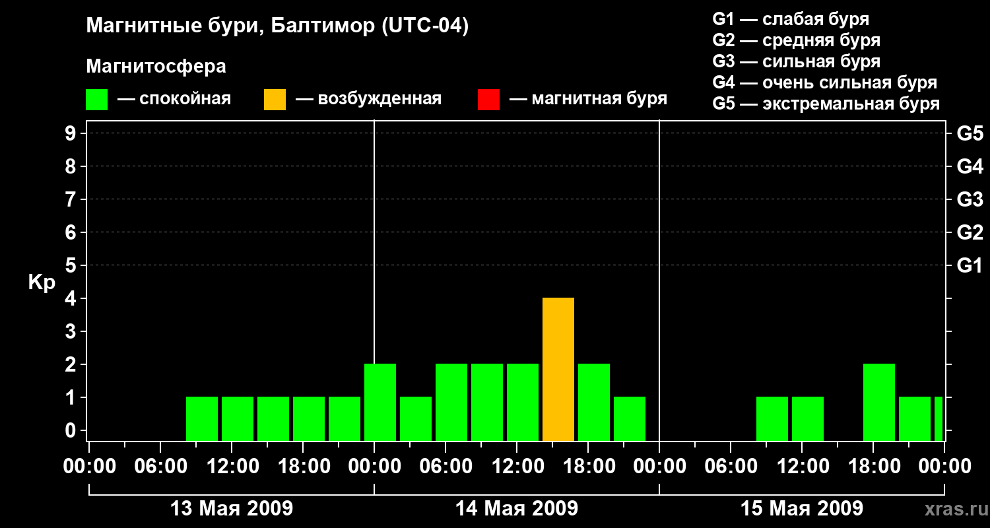Click the '18:00' time label above 14 Мая 2009

(x=588, y=467)
